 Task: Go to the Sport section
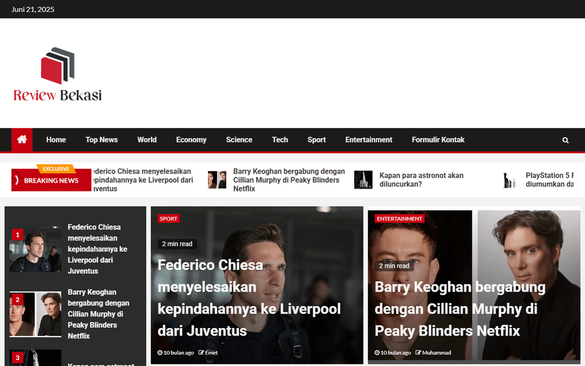coord(316,140)
